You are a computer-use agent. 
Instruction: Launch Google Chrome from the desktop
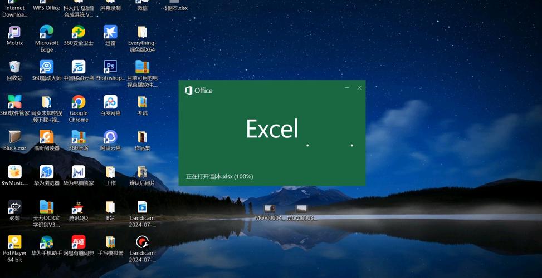click(79, 109)
